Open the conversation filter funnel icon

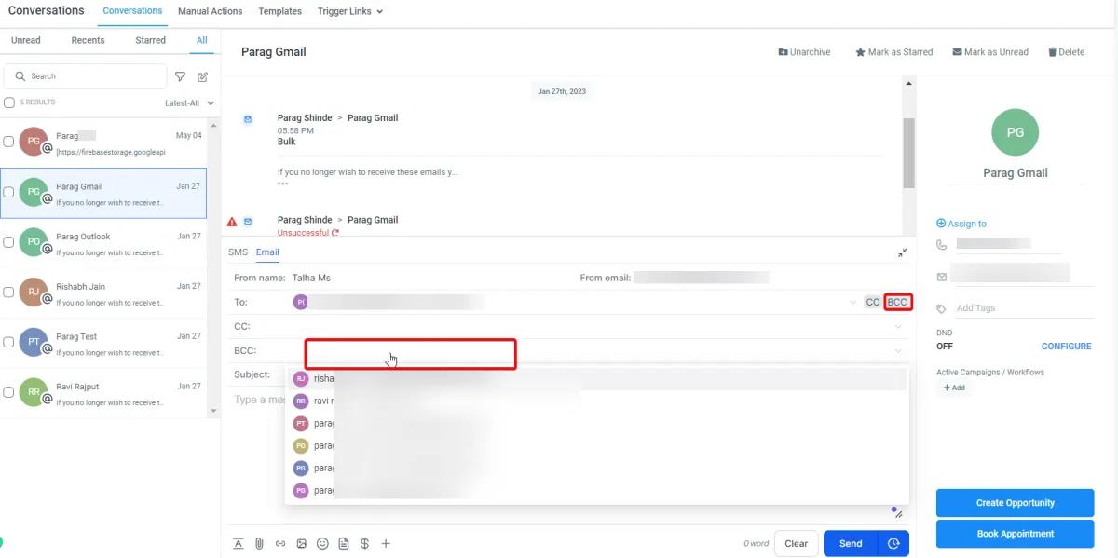tap(181, 76)
